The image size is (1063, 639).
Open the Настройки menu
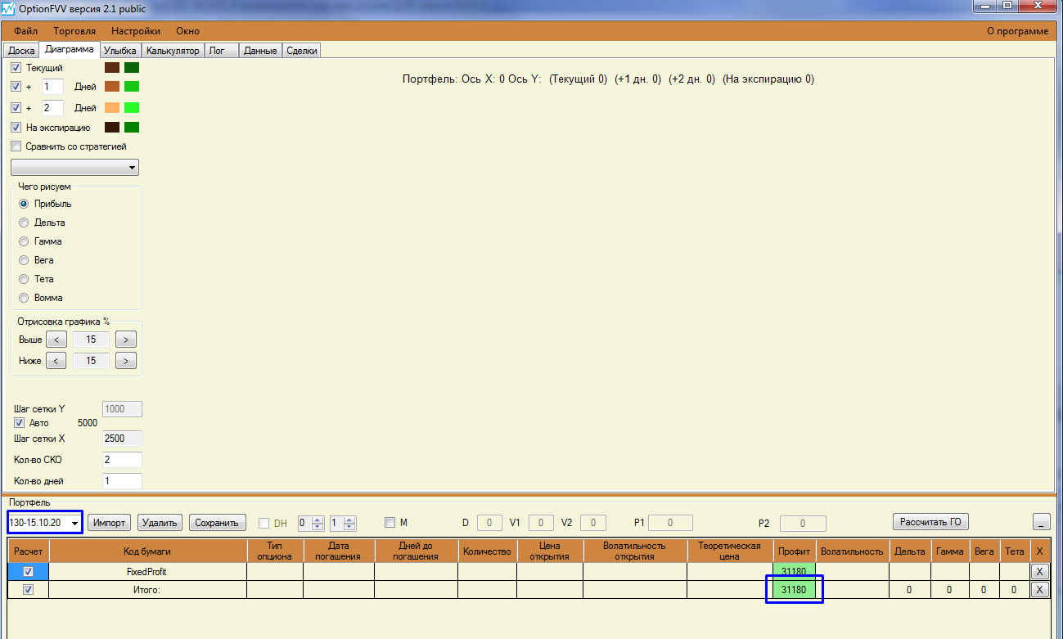136,31
